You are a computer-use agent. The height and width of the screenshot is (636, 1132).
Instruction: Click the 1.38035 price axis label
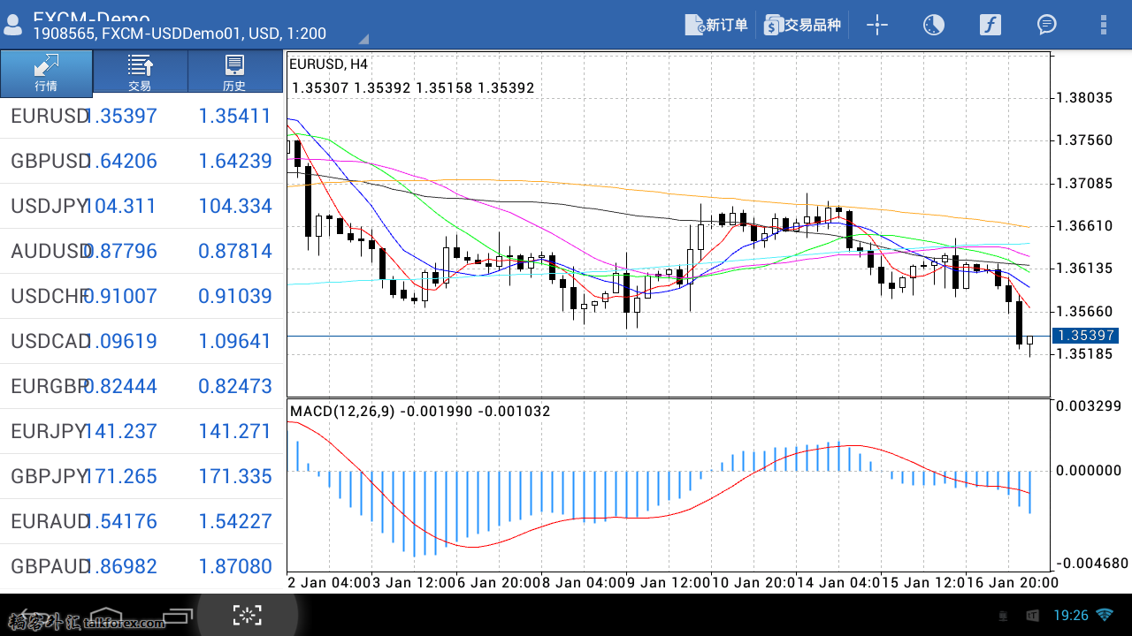[1085, 98]
